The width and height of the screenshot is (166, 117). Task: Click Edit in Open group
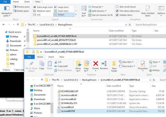pos(153,66)
